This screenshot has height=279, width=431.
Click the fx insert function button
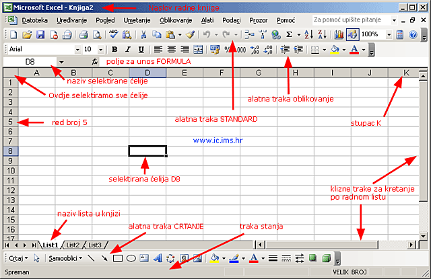tap(94, 62)
